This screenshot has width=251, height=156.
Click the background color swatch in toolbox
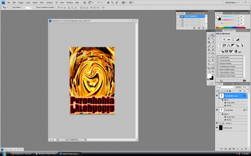(x=212, y=78)
